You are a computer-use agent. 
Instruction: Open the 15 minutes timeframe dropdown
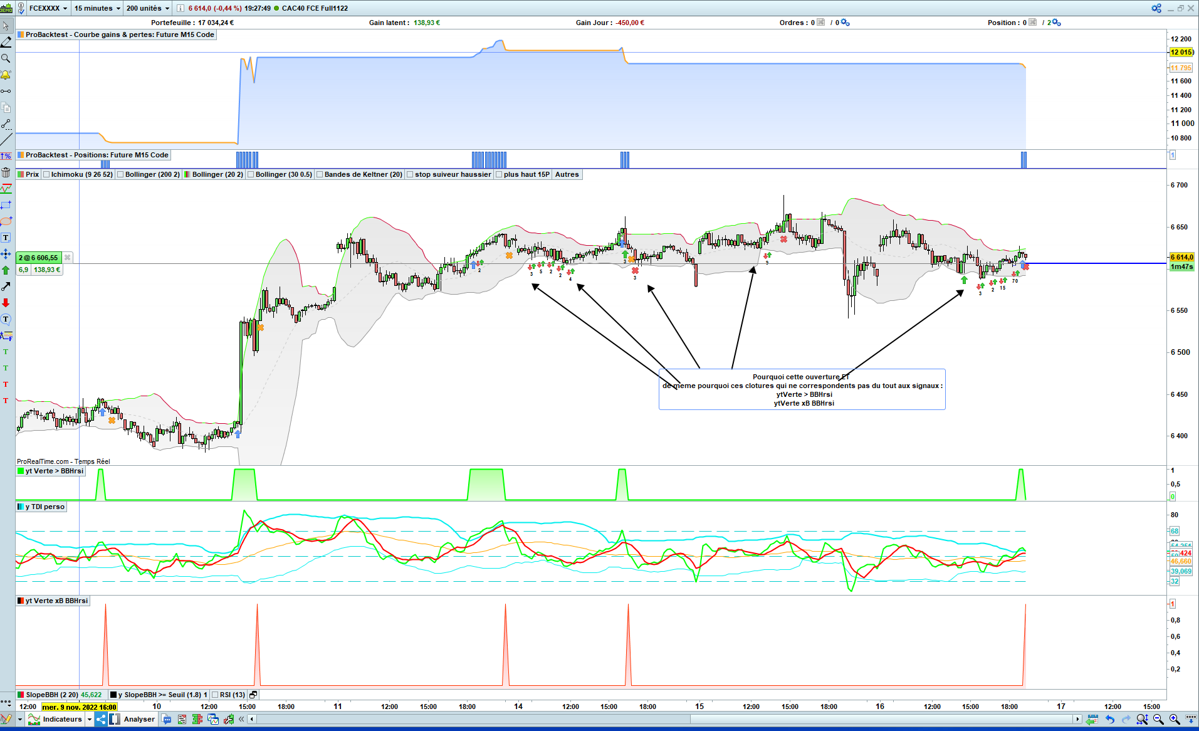pyautogui.click(x=97, y=8)
